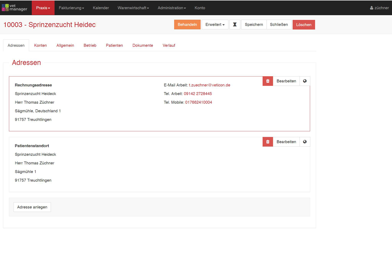Image resolution: width=392 pixels, height=255 pixels.
Task: Open globe map for Patientenstandort
Action: (305, 142)
